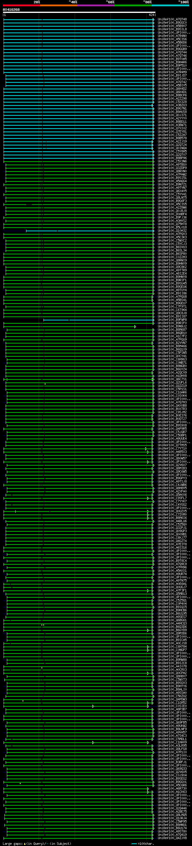Open hit UniRef100_A5B907
Image resolution: width=192 pixels, height=846 pixels.
(x=172, y=26)
